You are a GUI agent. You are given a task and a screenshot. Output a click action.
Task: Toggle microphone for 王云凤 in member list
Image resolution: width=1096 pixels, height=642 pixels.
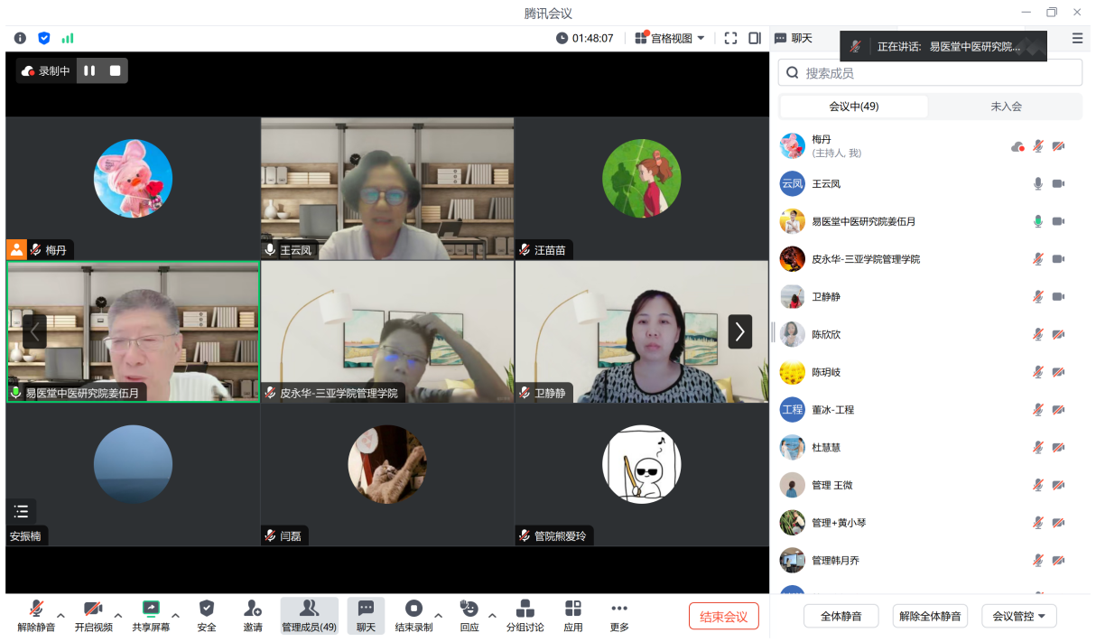click(1038, 183)
